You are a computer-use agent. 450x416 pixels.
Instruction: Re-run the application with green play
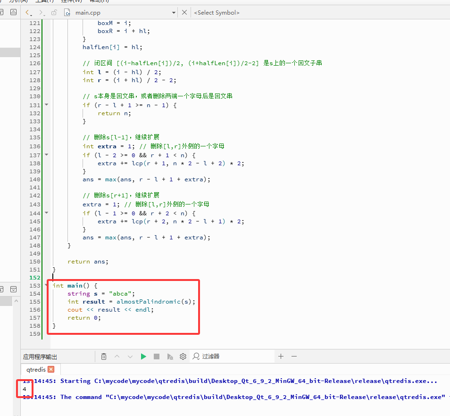(x=143, y=357)
